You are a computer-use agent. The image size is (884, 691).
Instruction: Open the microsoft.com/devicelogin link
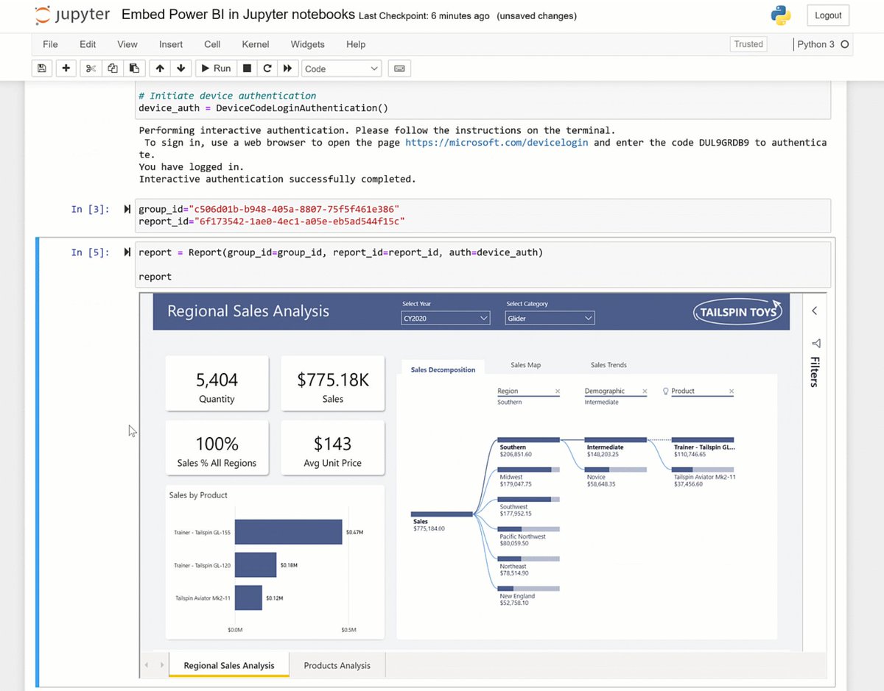[497, 143]
